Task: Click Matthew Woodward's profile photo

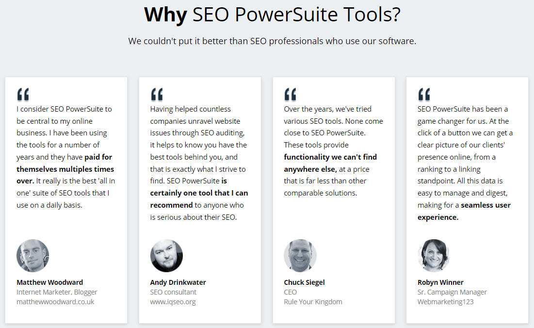Action: pos(32,255)
